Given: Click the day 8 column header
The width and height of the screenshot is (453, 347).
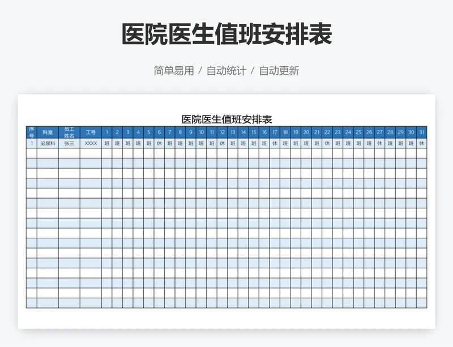Looking at the screenshot, I should [x=180, y=132].
